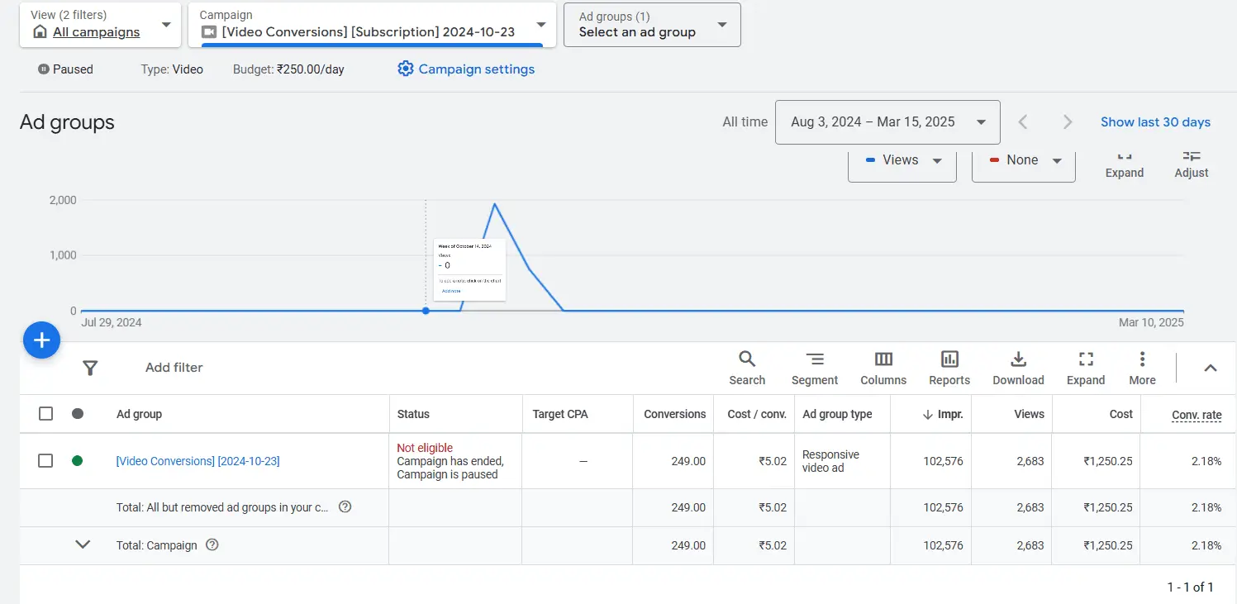Viewport: 1237px width, 604px height.
Task: Check the Video Conversions ad group row
Action: [x=46, y=461]
